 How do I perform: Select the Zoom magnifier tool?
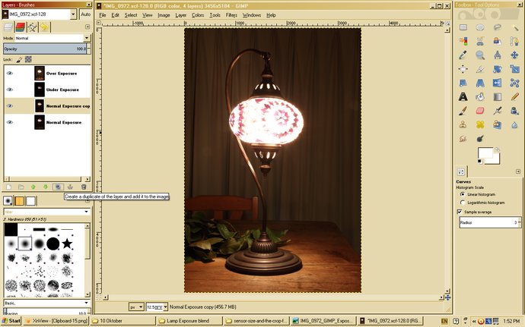[x=480, y=55]
